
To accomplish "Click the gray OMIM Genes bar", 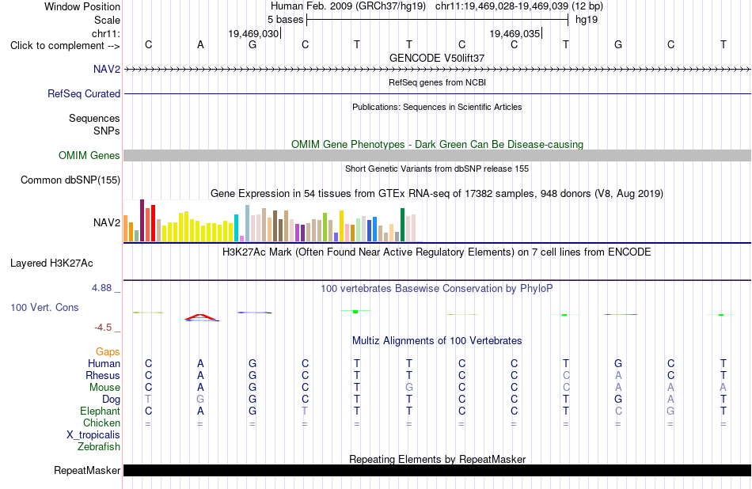I will pos(437,155).
